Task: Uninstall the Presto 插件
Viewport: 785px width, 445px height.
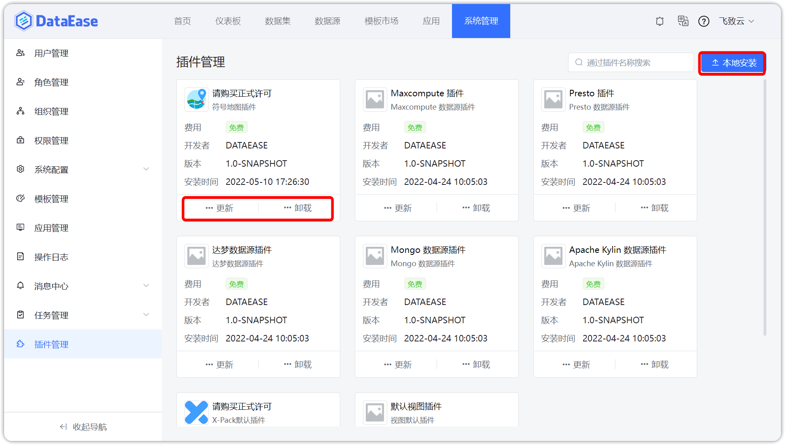Action: [x=655, y=208]
